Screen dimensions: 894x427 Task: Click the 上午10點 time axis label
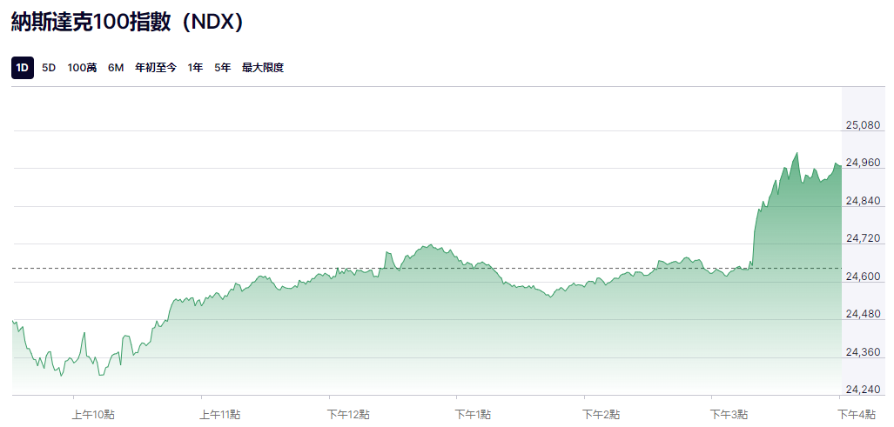[93, 414]
